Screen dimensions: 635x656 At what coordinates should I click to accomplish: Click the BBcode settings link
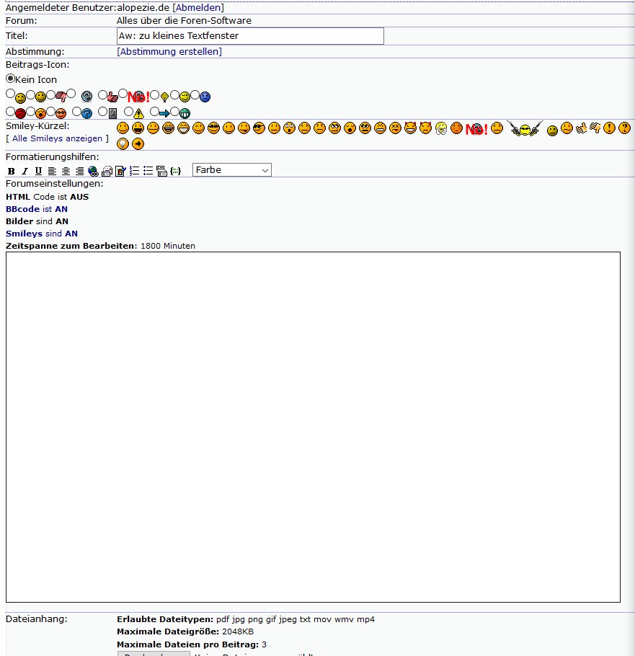22,209
